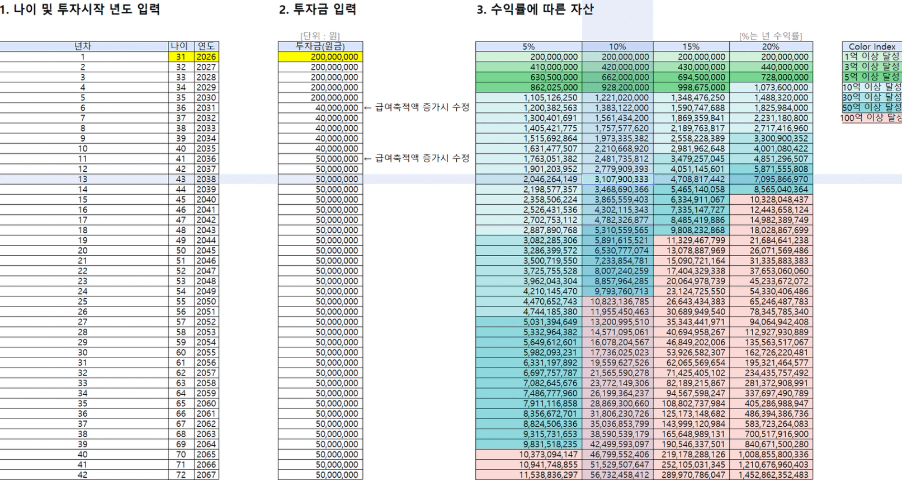Click the '20%' return rate column header
This screenshot has width=902, height=480.
click(771, 46)
